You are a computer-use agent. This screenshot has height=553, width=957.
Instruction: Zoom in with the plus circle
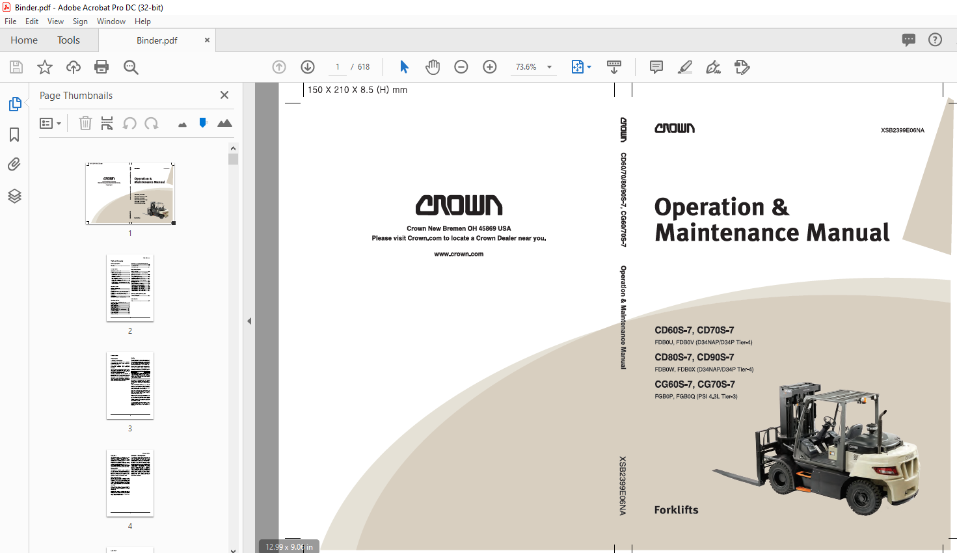pyautogui.click(x=490, y=67)
